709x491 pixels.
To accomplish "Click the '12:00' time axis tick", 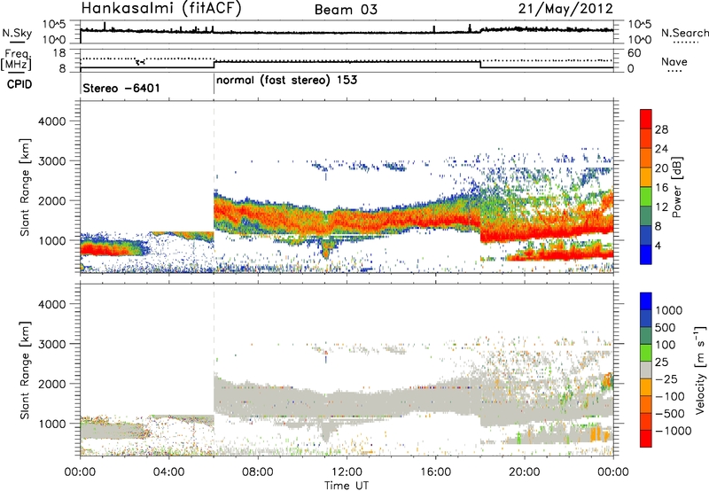I will pos(347,472).
